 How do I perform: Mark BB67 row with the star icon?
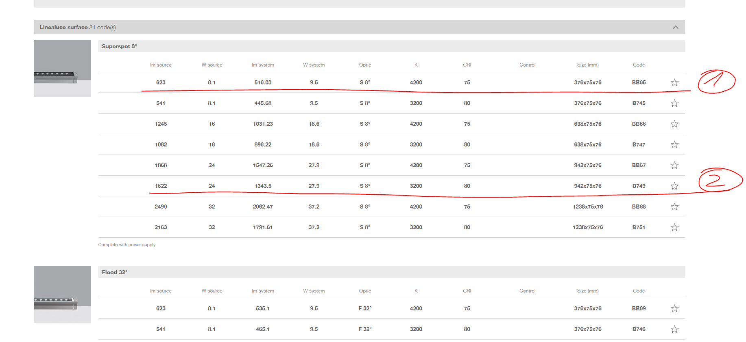[x=674, y=165]
